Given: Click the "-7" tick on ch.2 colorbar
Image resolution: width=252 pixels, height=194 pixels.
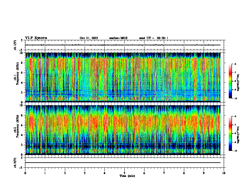Looking at the screenshot, I should click(x=235, y=125).
